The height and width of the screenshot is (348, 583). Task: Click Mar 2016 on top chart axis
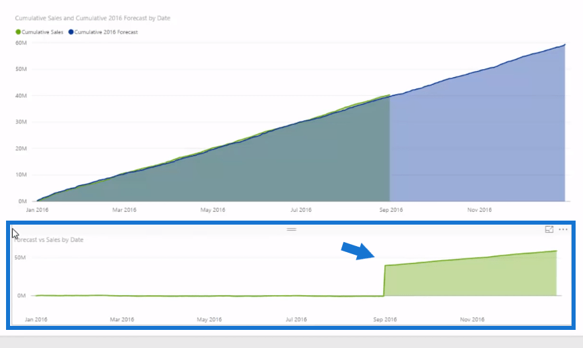tap(124, 210)
